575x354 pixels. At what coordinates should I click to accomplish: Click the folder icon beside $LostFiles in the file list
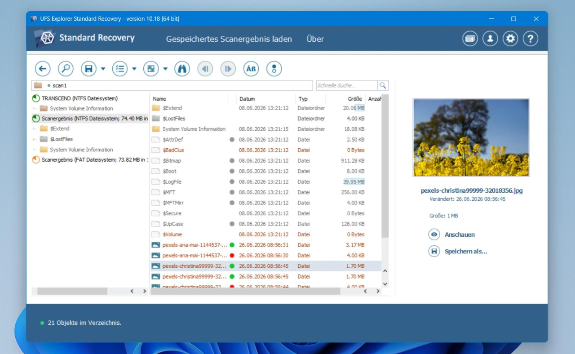click(156, 119)
